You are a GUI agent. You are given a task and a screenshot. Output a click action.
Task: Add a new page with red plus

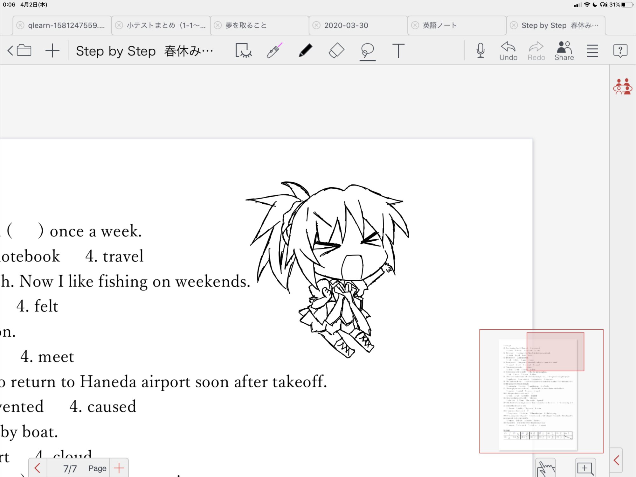tap(119, 468)
